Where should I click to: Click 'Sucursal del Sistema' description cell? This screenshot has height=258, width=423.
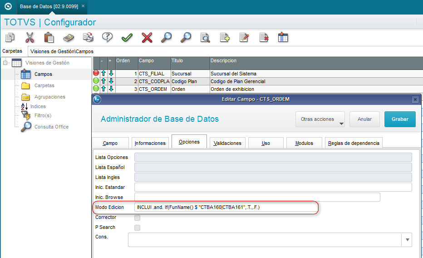point(316,74)
